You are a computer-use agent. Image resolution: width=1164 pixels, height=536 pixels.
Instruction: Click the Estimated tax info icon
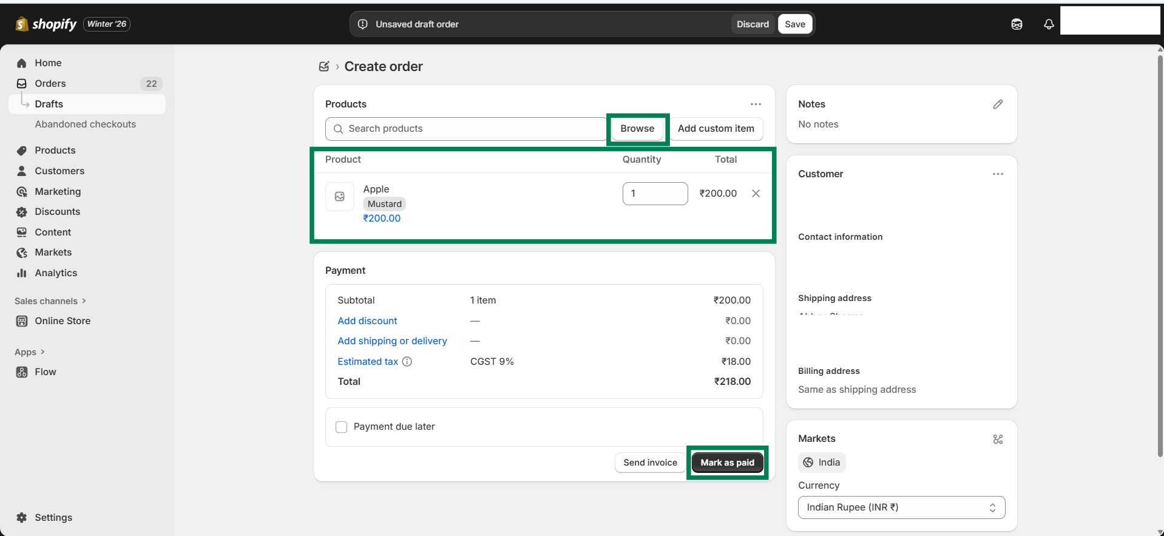[407, 362]
